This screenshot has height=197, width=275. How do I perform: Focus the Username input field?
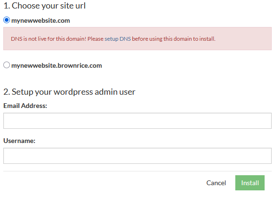coord(137,156)
